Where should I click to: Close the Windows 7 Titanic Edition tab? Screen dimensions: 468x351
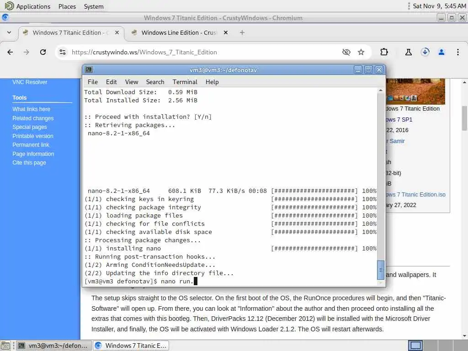pos(117,32)
